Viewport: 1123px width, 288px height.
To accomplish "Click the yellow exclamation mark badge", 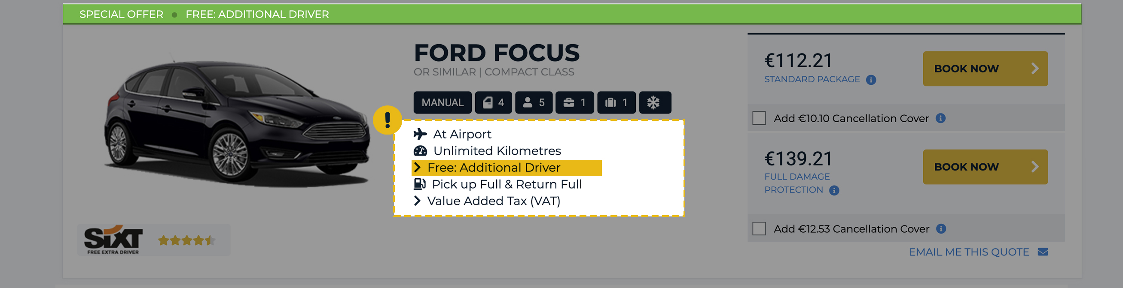I will pyautogui.click(x=387, y=120).
